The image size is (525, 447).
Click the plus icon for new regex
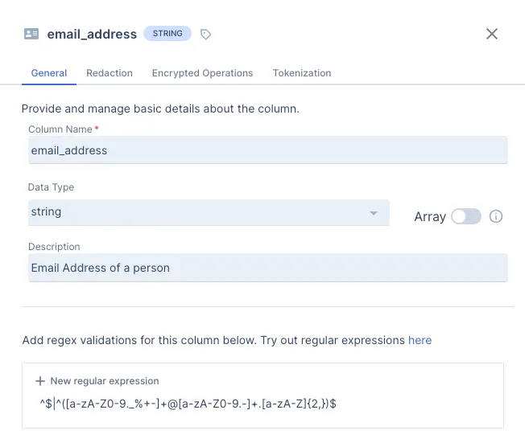[x=40, y=381]
